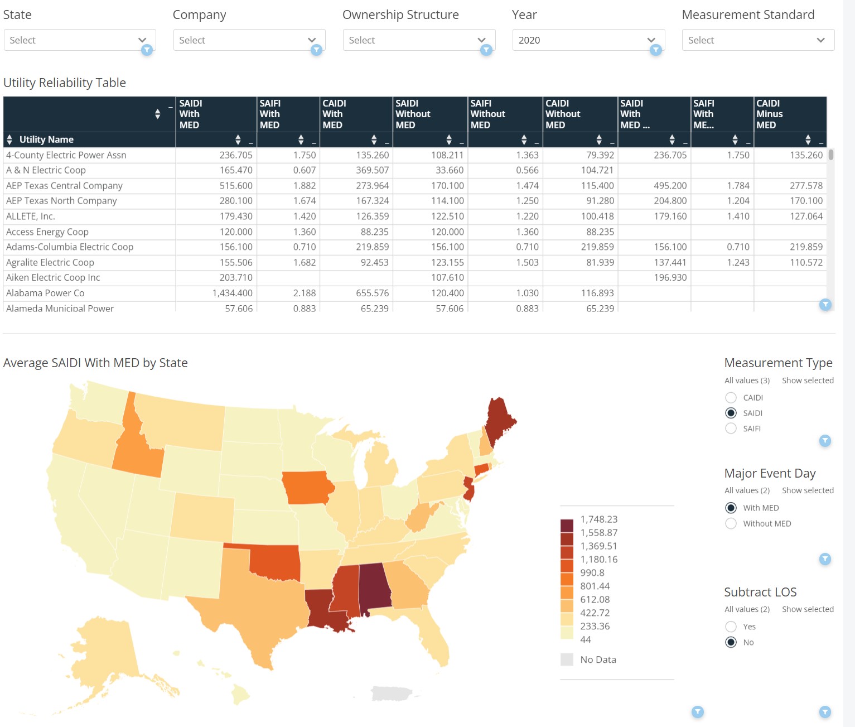The height and width of the screenshot is (727, 855).
Task: Select No for Subtract LOS
Action: point(731,642)
